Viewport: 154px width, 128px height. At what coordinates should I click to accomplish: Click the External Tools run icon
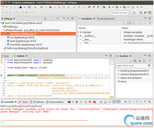coord(124,7)
